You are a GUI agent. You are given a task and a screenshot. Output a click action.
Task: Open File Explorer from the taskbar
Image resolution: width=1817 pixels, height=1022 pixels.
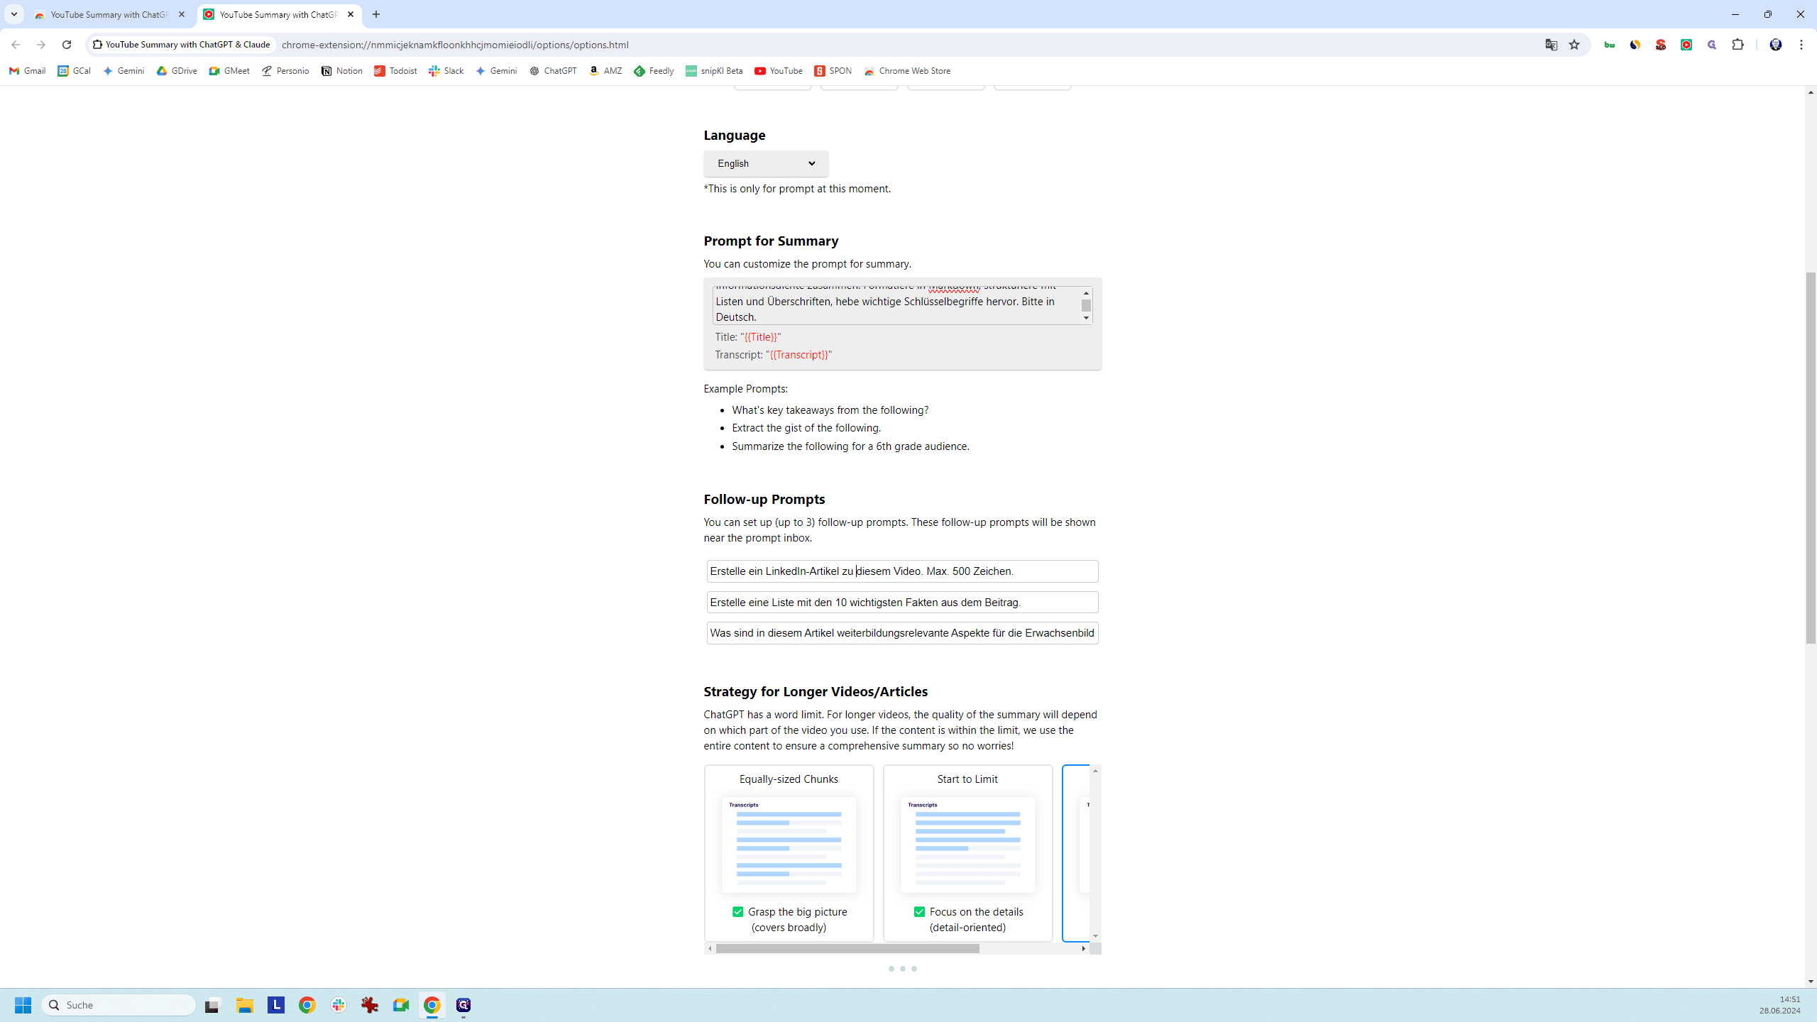tap(245, 1005)
